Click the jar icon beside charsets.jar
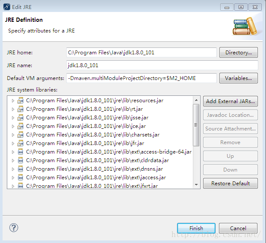This screenshot has width=266, height=243. click(x=21, y=135)
